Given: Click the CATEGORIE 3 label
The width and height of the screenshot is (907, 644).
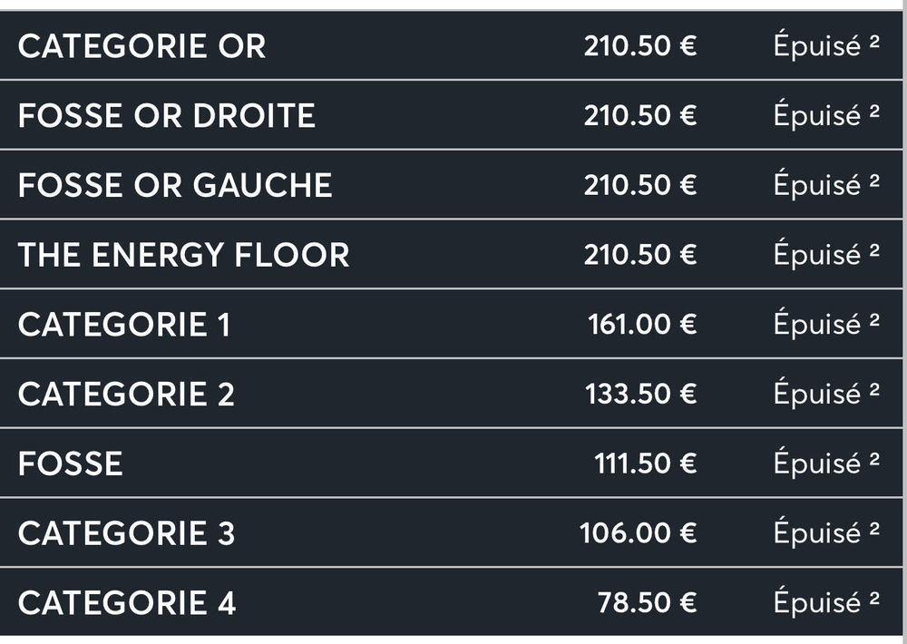Looking at the screenshot, I should (126, 533).
